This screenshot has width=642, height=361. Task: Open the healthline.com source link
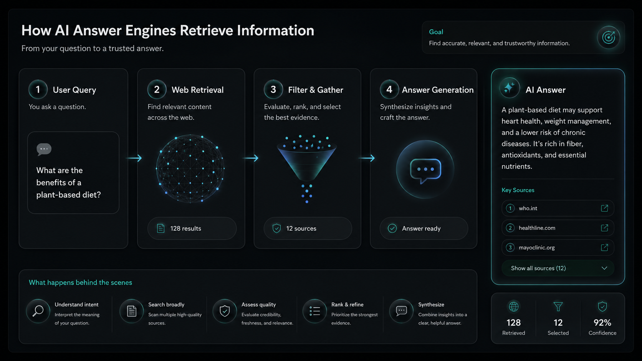[x=558, y=228]
